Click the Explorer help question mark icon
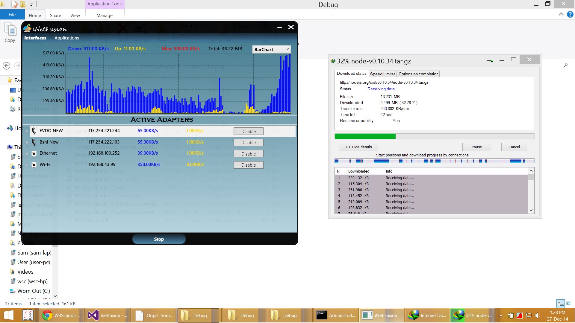 click(570, 14)
